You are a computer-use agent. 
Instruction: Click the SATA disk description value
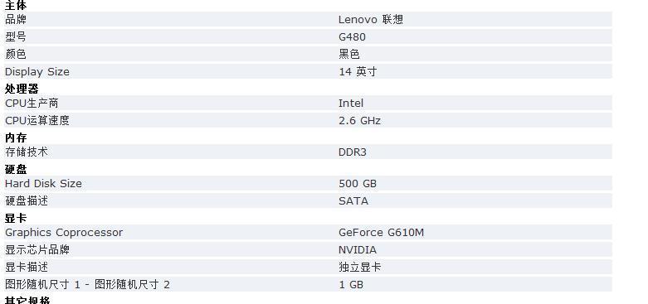tap(353, 201)
